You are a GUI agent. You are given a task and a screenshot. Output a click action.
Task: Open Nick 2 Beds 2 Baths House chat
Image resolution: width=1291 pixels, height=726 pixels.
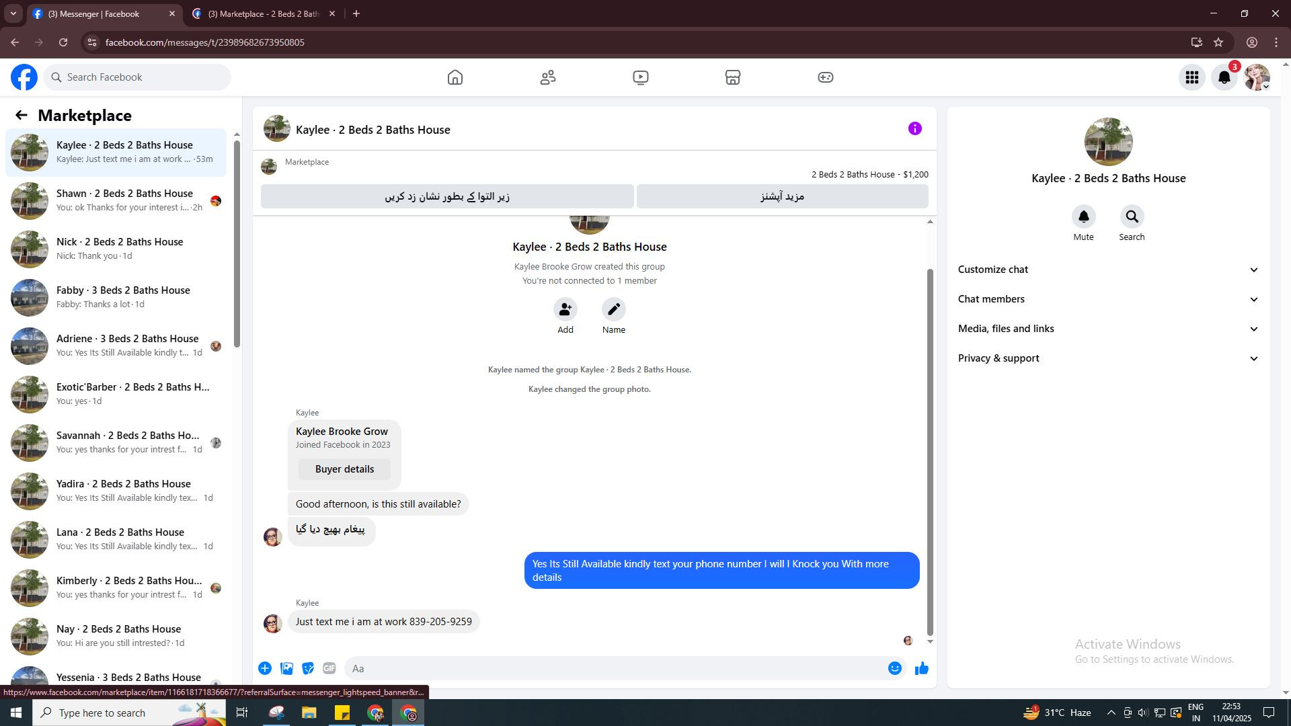(116, 249)
